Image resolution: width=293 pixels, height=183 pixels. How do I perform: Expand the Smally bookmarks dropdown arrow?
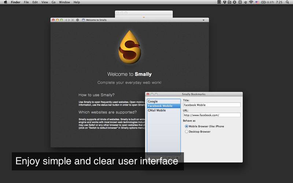204,20
